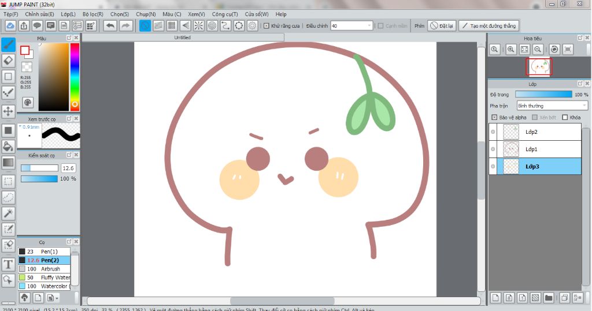Select the Text tool
Image resolution: width=592 pixels, height=311 pixels.
(8, 264)
